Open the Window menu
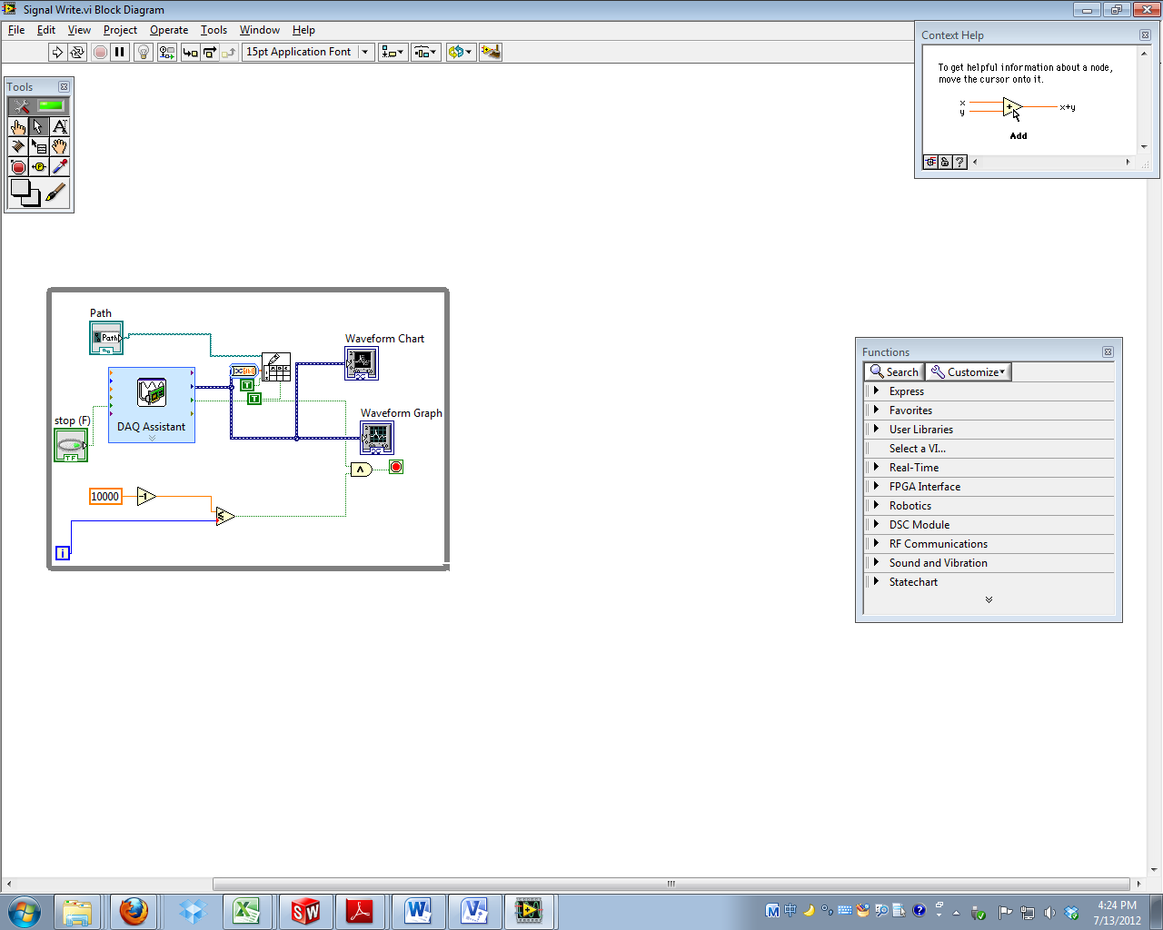 [260, 30]
